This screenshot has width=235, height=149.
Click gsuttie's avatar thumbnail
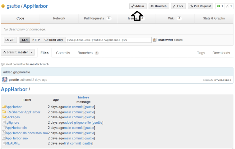[5, 80]
